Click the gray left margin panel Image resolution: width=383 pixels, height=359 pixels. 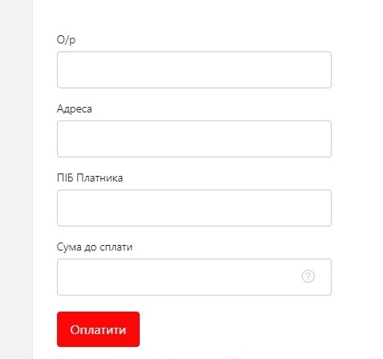[16, 179]
